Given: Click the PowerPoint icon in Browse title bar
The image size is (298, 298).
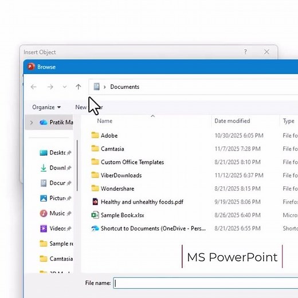Looking at the screenshot, I should 31,66.
